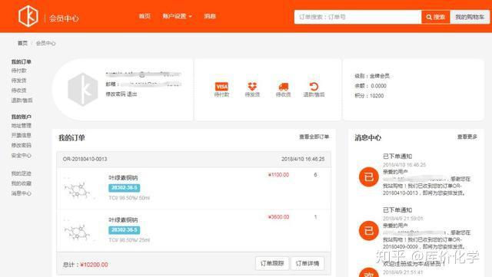Image resolution: width=492 pixels, height=277 pixels.
Task: Click price ¥1100.00 in first order row
Action: tap(278, 175)
